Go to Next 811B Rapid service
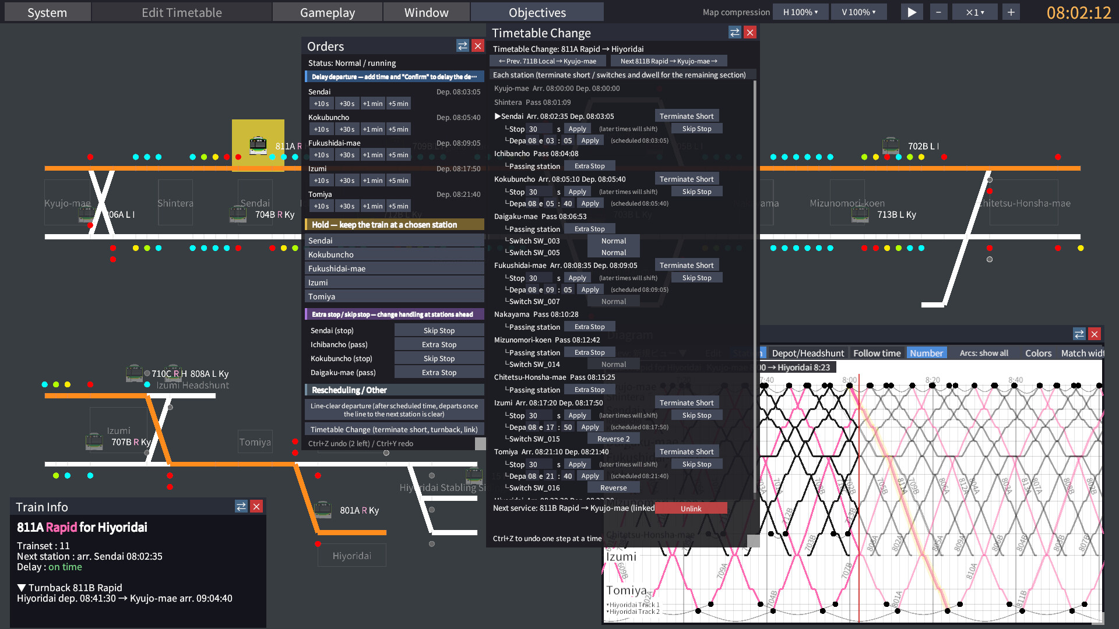This screenshot has height=629, width=1119. [668, 61]
